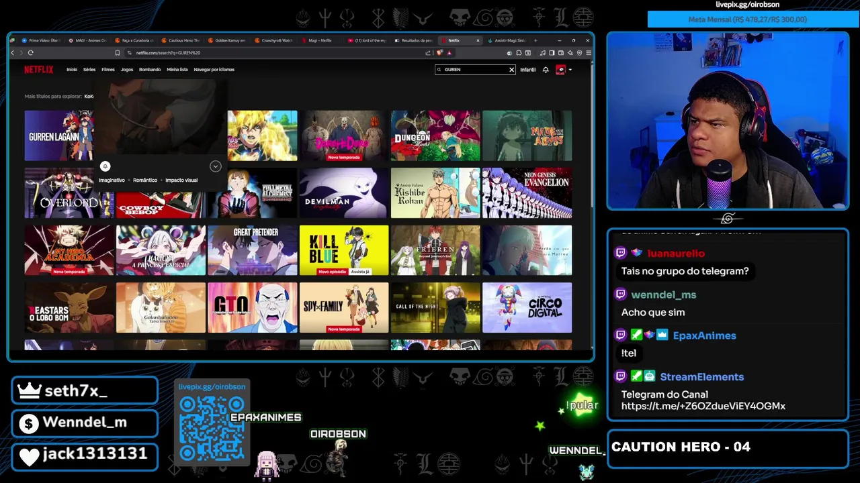Open My Hero Academia thumbnail
860x483 pixels.
click(69, 250)
